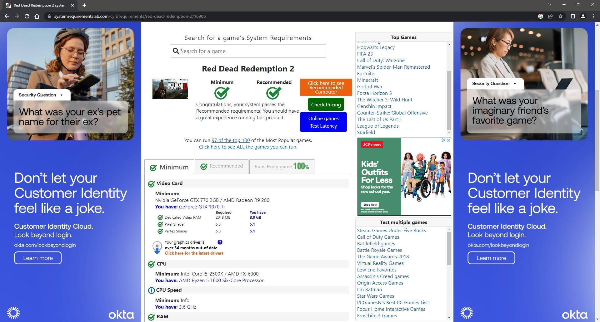Open the Battle Royale Games link
Viewport: 600px width, 322px height.
tap(379, 250)
